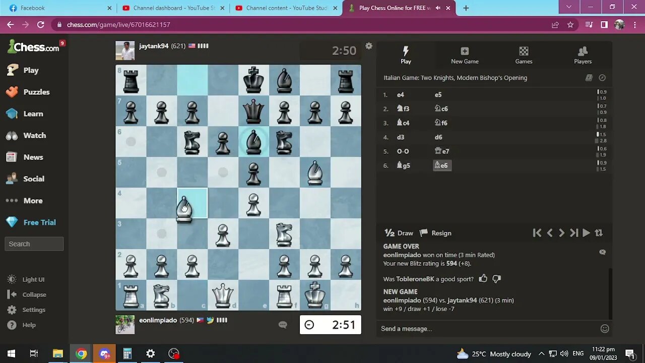Jump to first move
645x363 pixels.
coord(537,233)
